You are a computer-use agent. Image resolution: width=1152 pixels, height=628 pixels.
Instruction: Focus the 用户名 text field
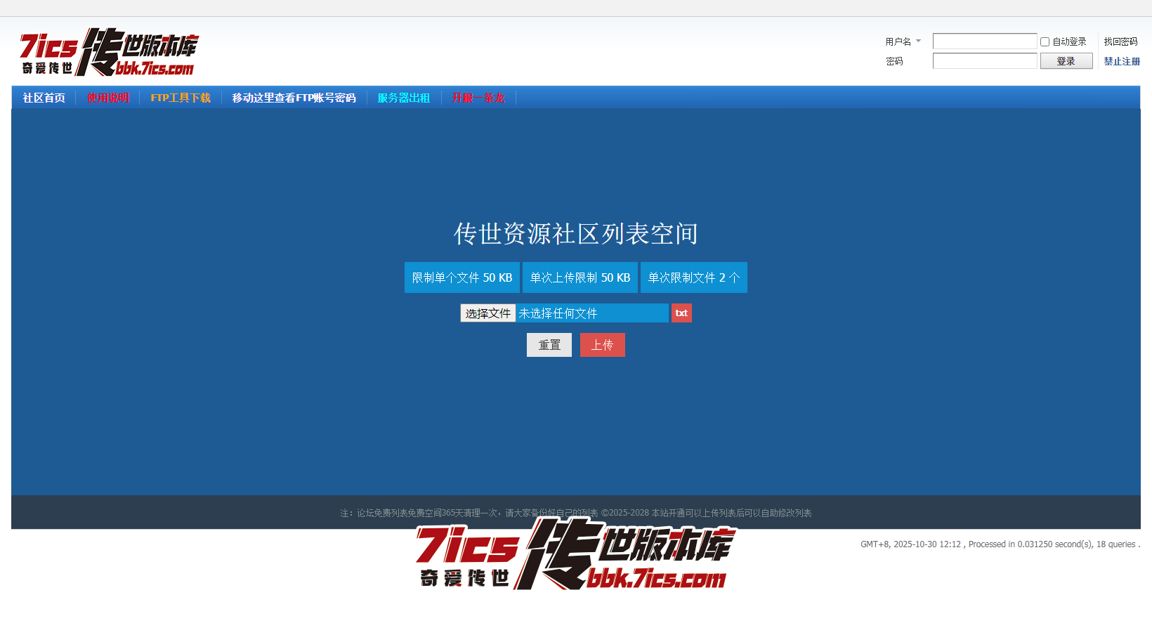[984, 41]
